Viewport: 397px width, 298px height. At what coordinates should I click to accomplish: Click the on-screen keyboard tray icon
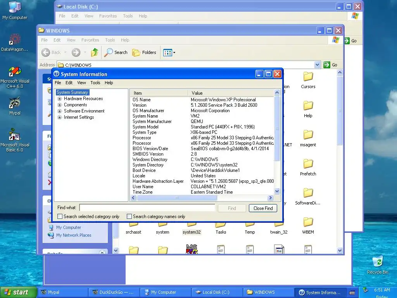click(352, 293)
